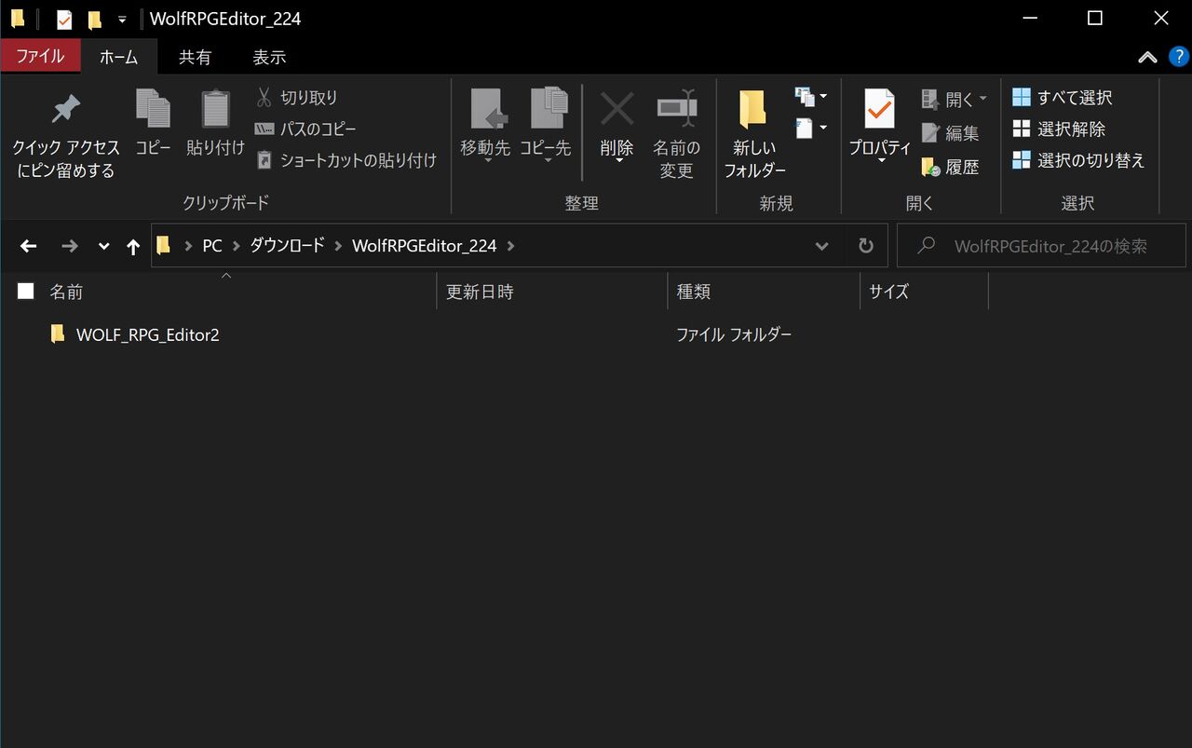Switch to the Home (ホーム) tab
Image resolution: width=1192 pixels, height=748 pixels.
(118, 57)
